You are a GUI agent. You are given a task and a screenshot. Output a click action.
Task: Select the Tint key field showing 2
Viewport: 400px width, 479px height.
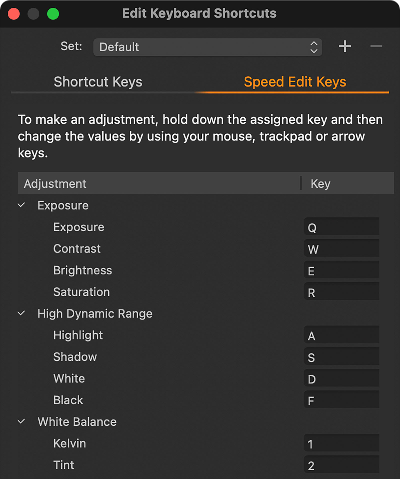coord(341,464)
